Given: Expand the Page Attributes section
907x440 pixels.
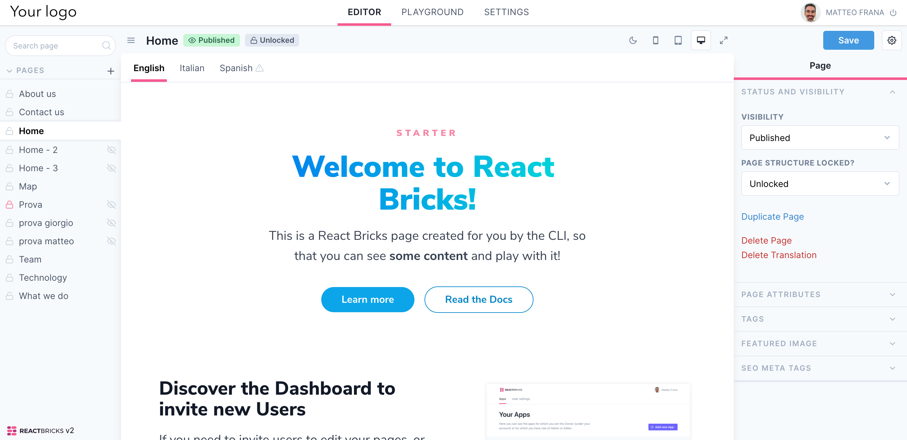Looking at the screenshot, I should [820, 294].
